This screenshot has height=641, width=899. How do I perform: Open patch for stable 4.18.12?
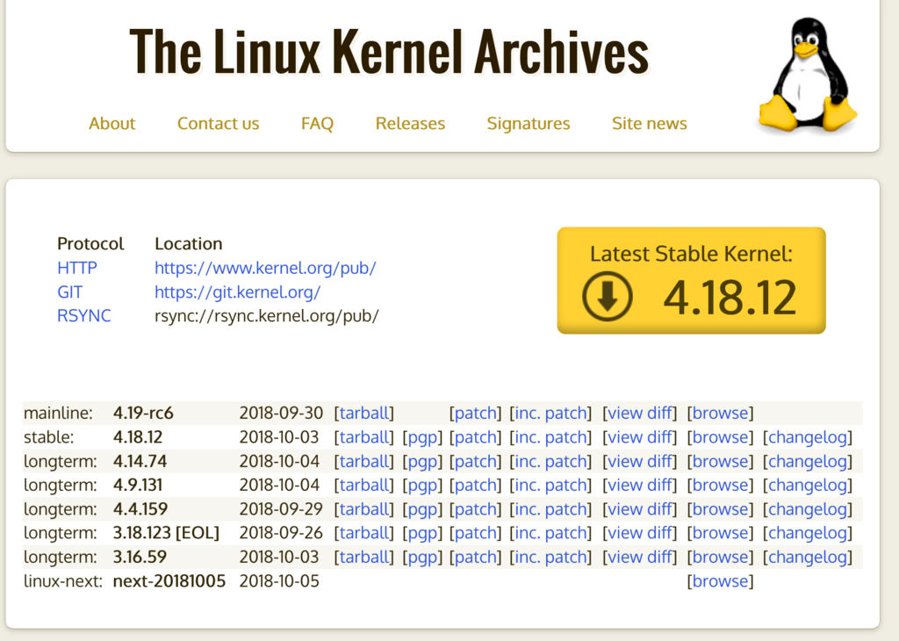pyautogui.click(x=475, y=437)
